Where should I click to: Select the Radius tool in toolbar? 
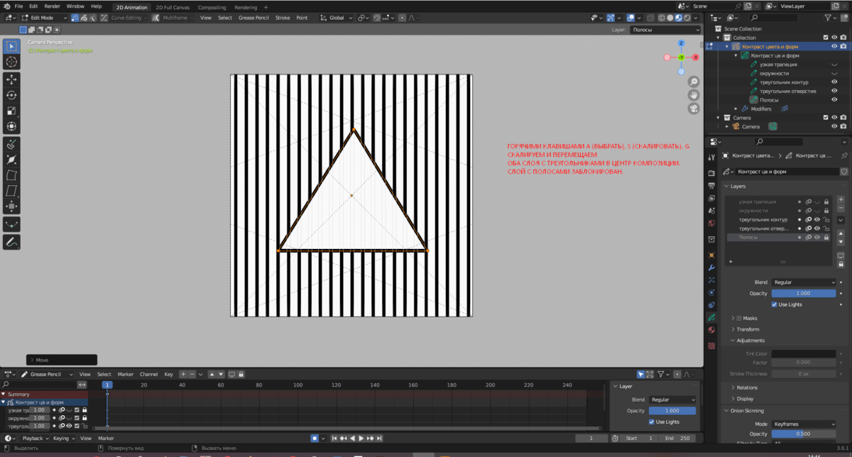pos(11,159)
